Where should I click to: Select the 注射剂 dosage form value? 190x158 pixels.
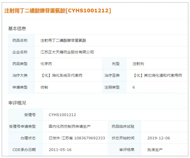pos(138,64)
